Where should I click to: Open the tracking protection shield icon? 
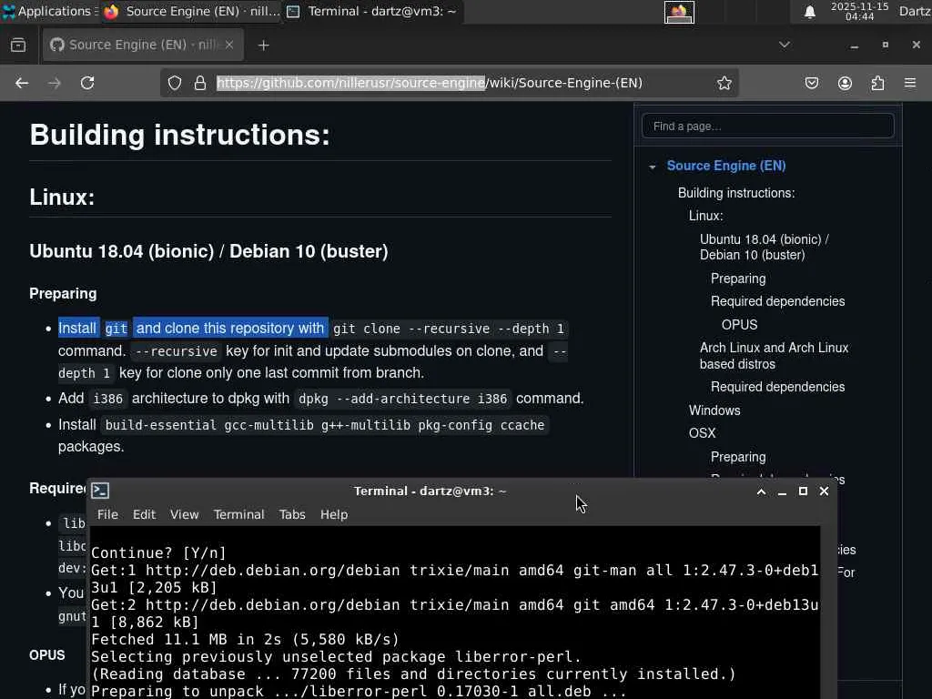(174, 83)
